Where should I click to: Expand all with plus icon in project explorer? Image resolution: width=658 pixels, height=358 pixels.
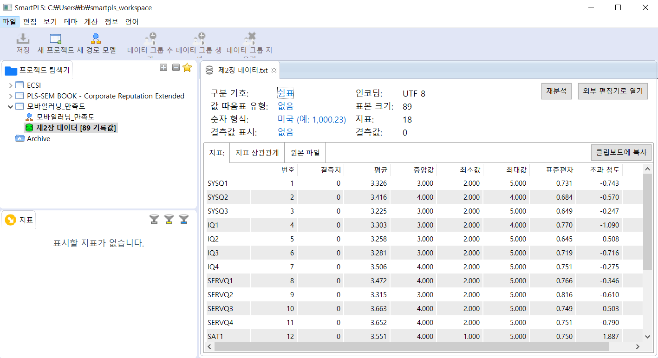(x=163, y=68)
